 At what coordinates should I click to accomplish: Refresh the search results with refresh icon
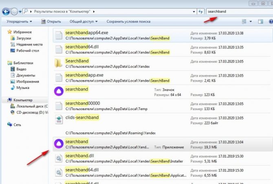point(201,12)
